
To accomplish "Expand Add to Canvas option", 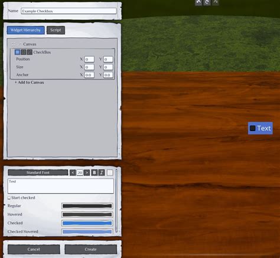I will (x=30, y=83).
